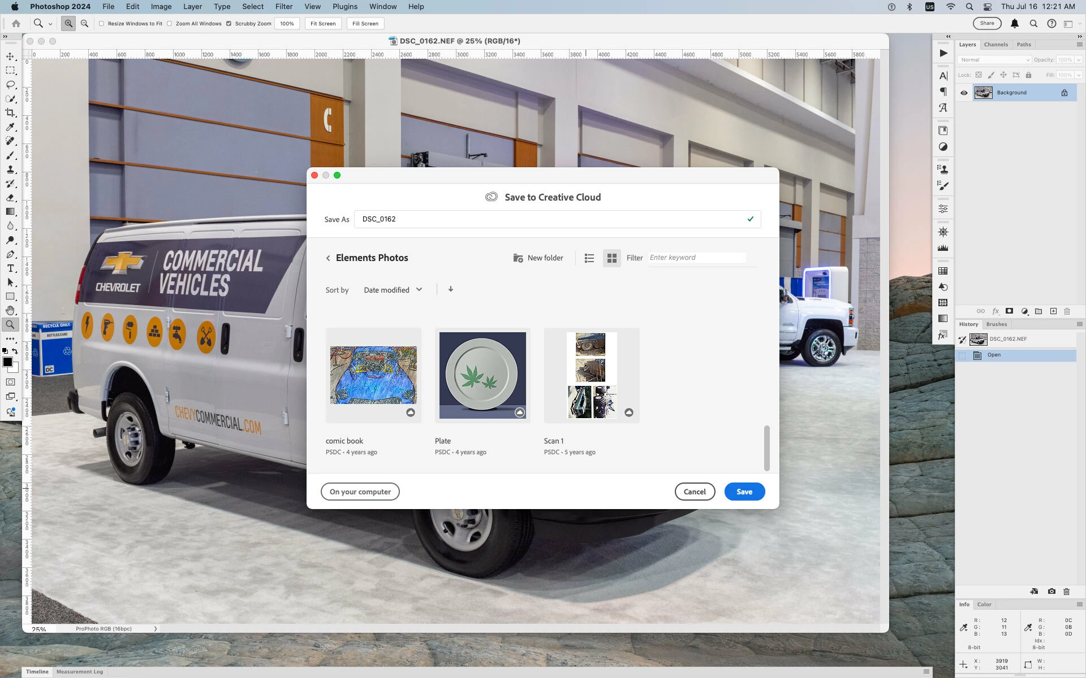Switch to list view in save dialog
This screenshot has height=678, width=1086.
pyautogui.click(x=589, y=258)
